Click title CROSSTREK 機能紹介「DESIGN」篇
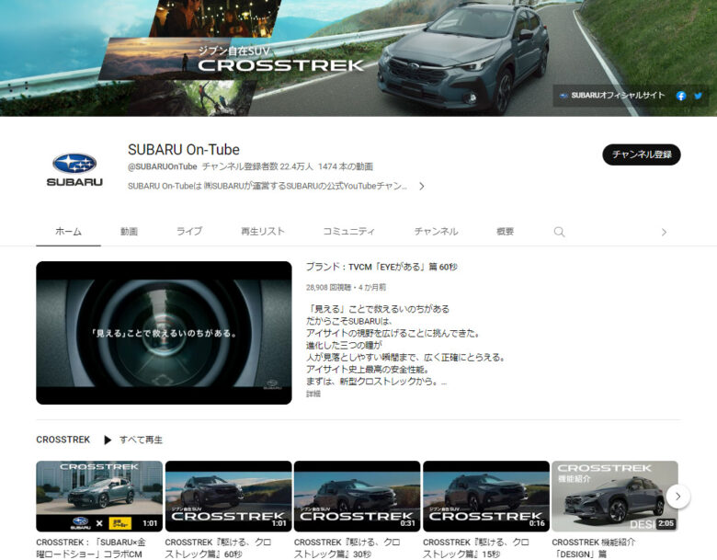The image size is (717, 560). [594, 548]
